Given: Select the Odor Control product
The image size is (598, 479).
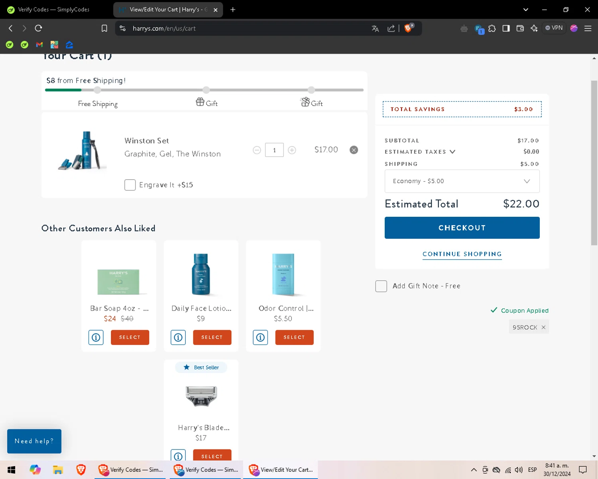Looking at the screenshot, I should (x=294, y=337).
